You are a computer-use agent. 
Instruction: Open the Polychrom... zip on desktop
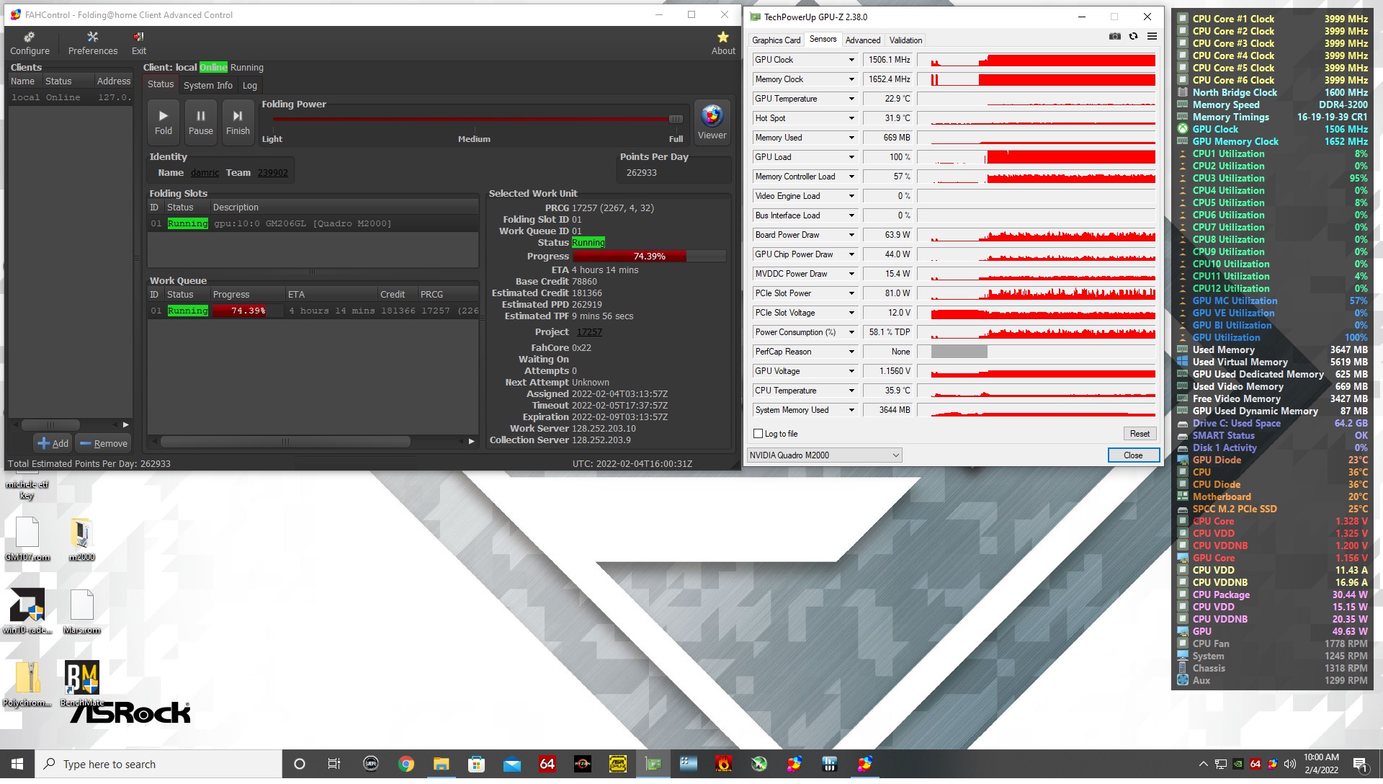coord(27,684)
